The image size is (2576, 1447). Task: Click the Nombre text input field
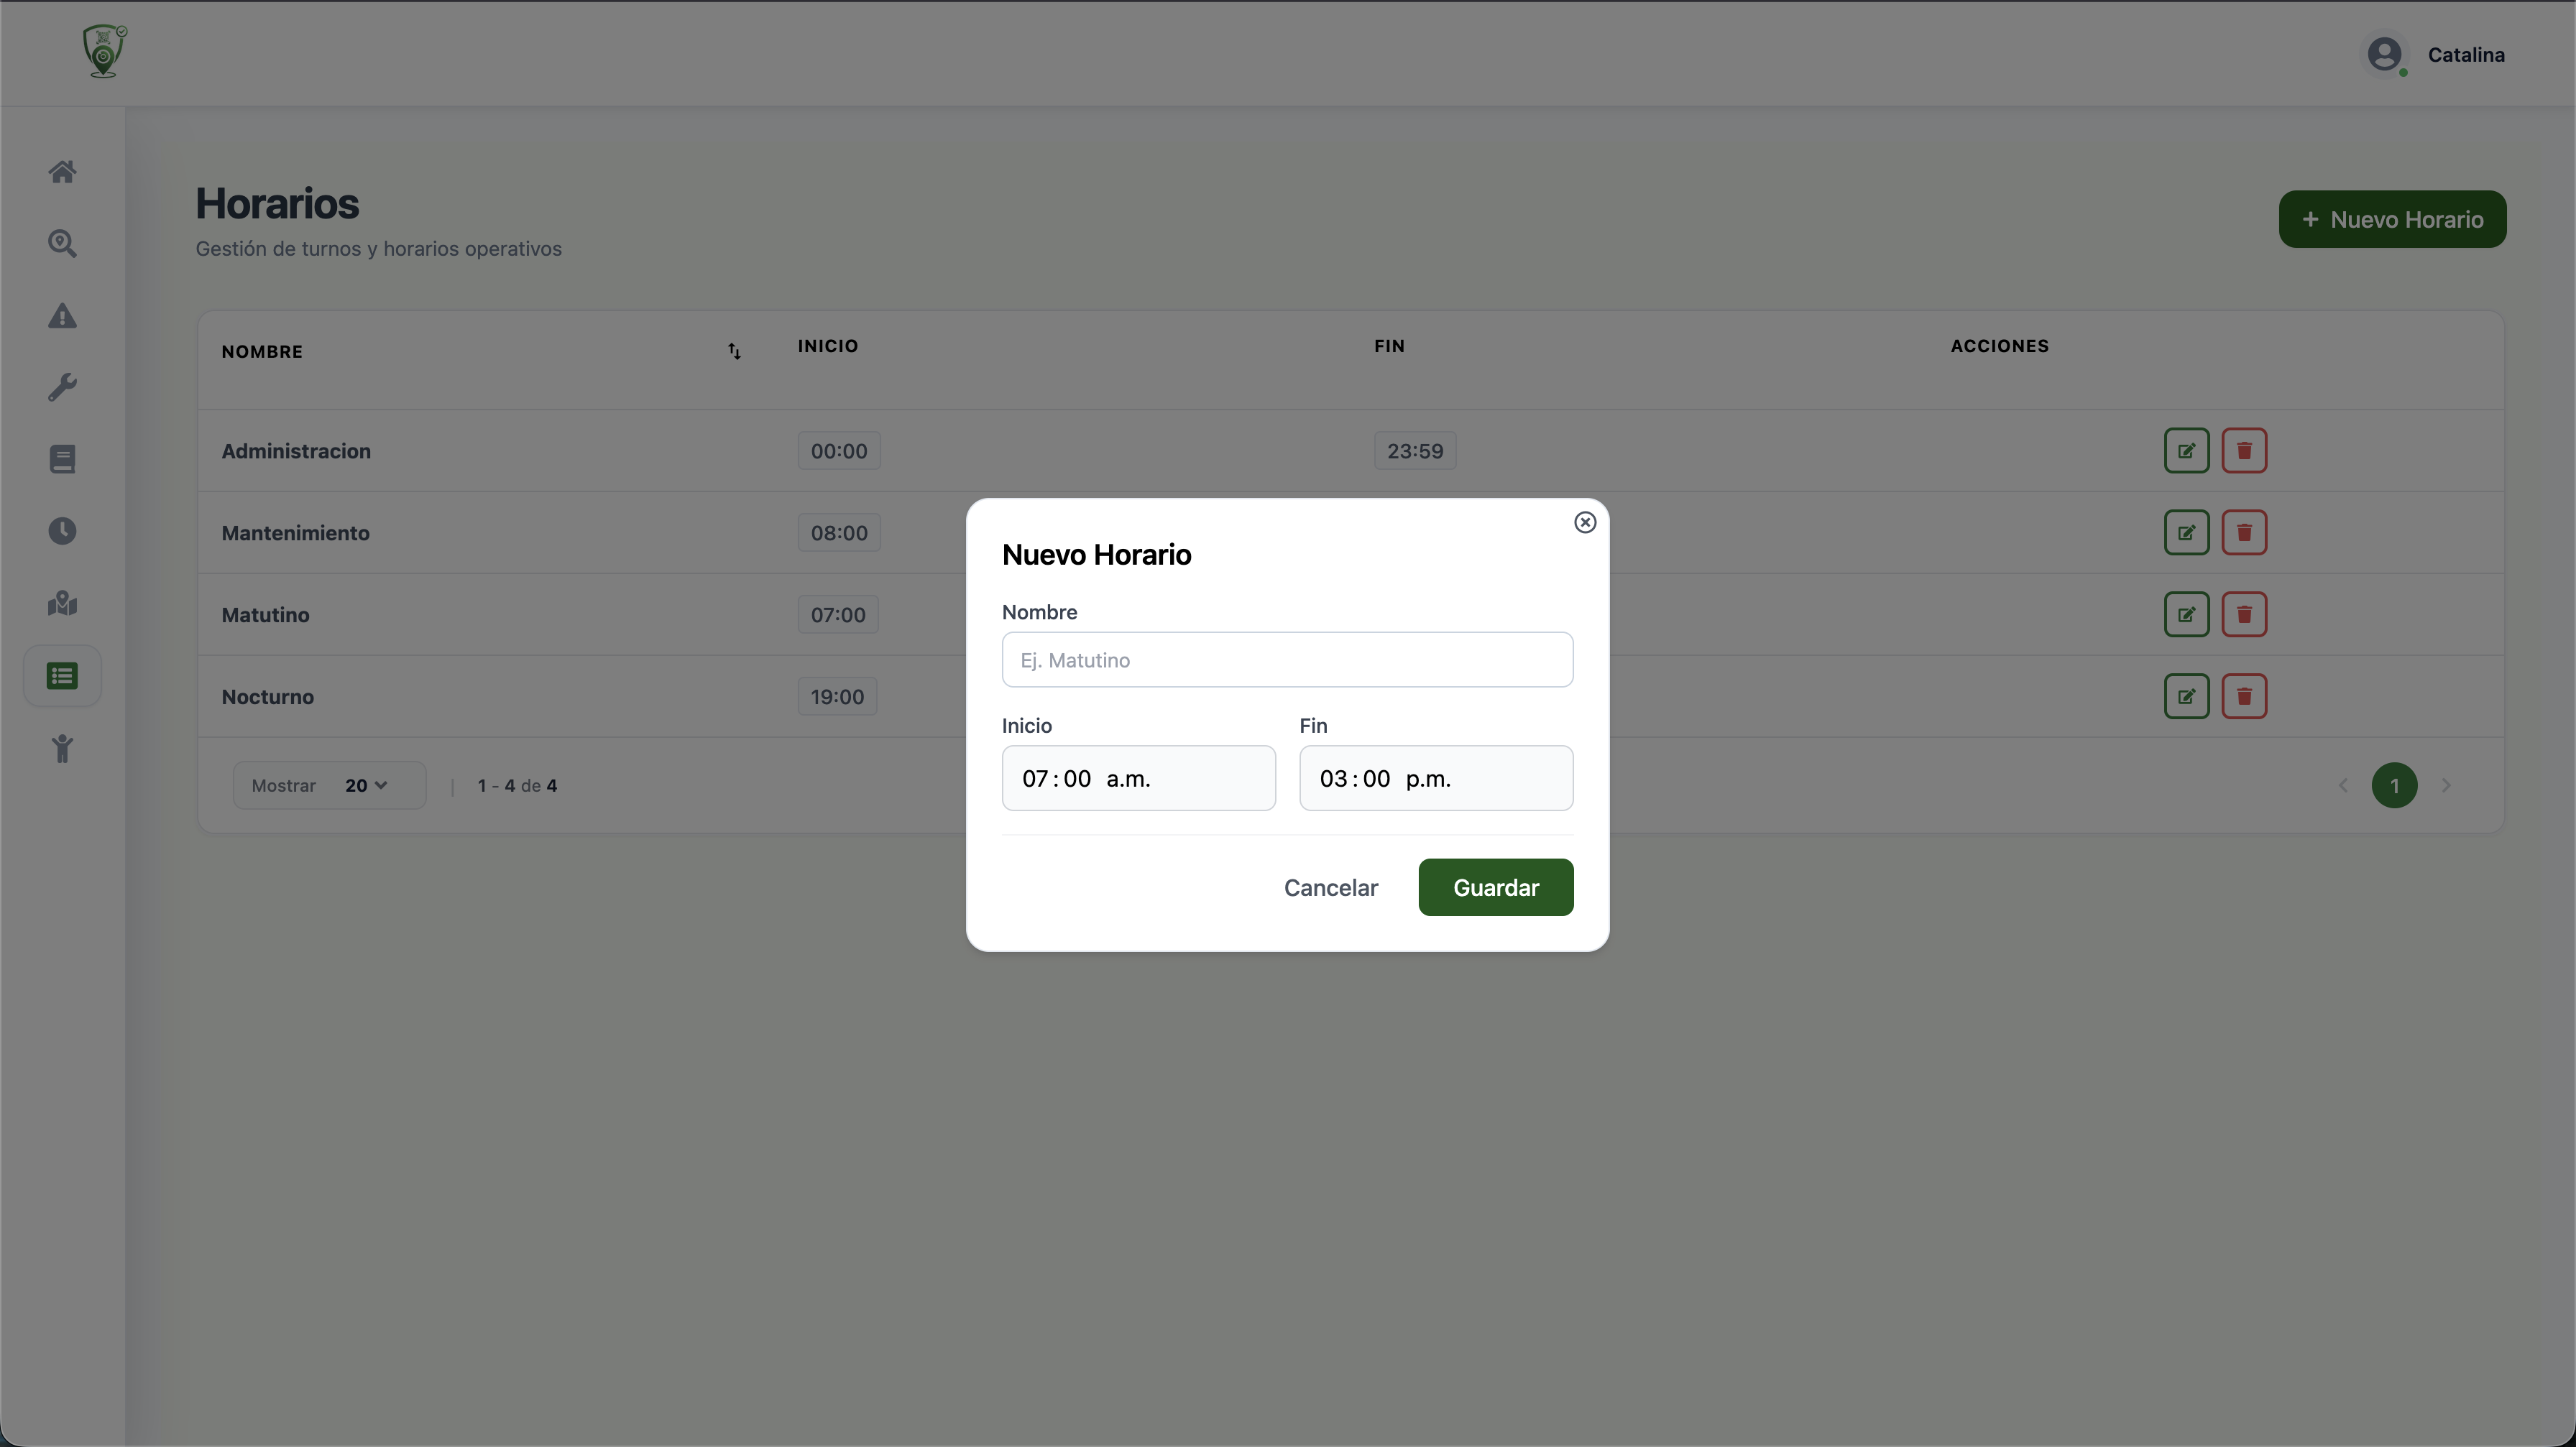coord(1286,660)
